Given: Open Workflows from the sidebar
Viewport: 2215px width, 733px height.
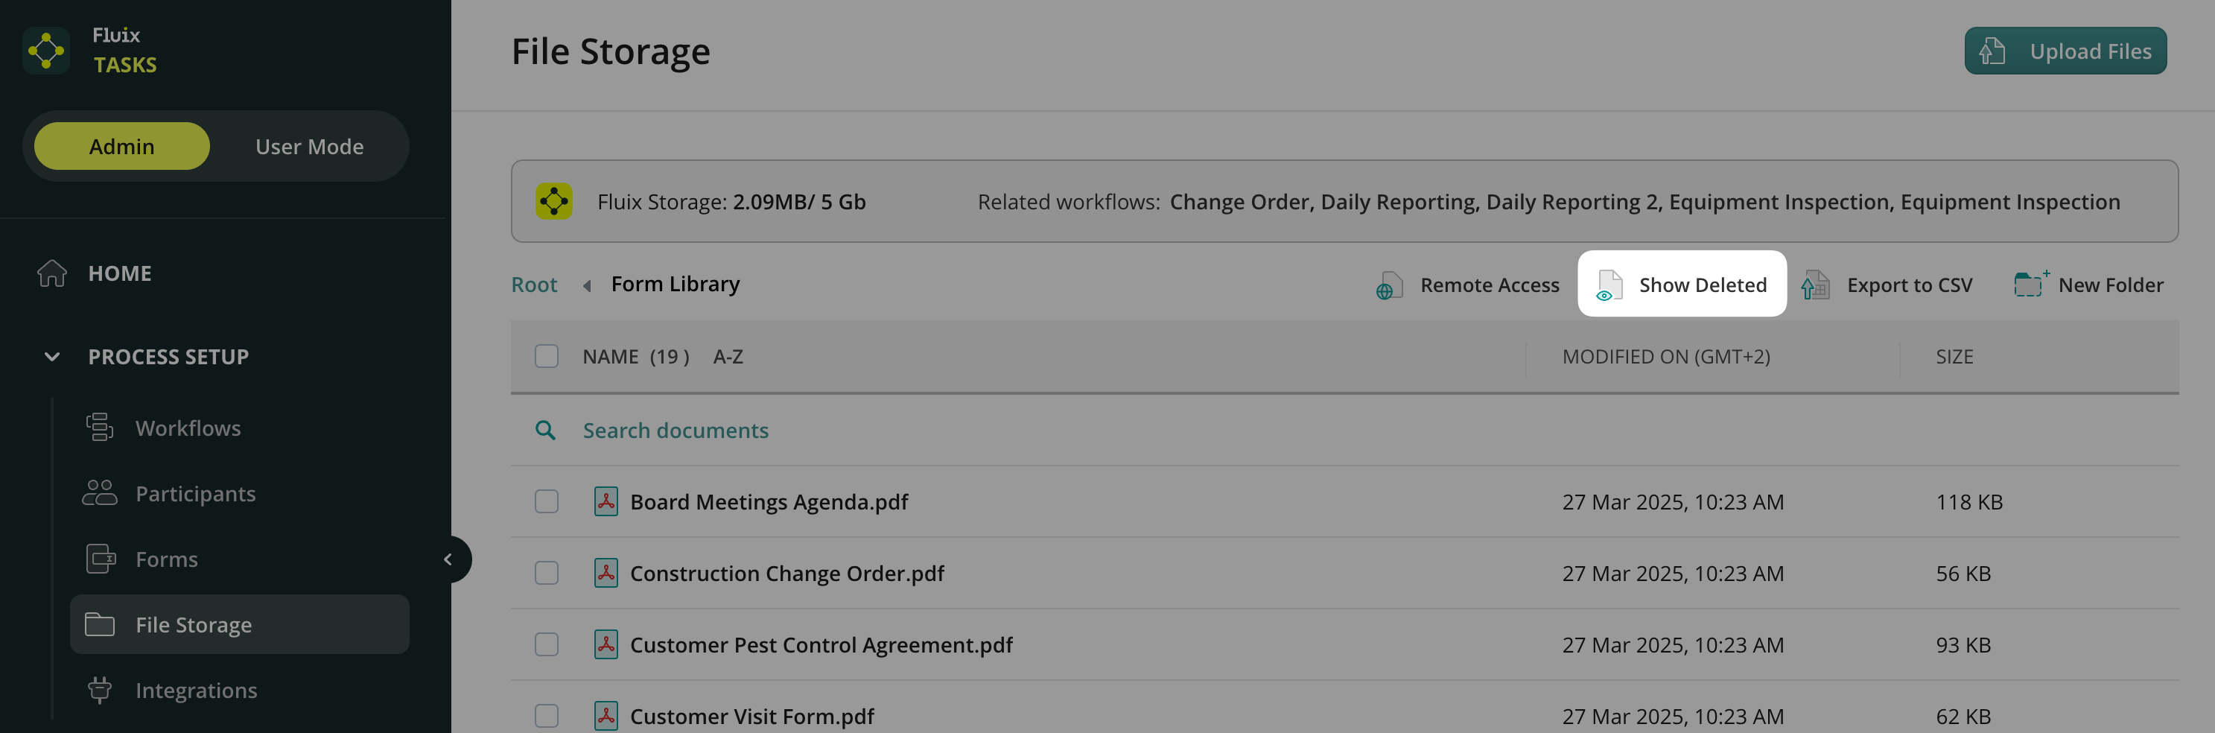Looking at the screenshot, I should click(x=188, y=428).
